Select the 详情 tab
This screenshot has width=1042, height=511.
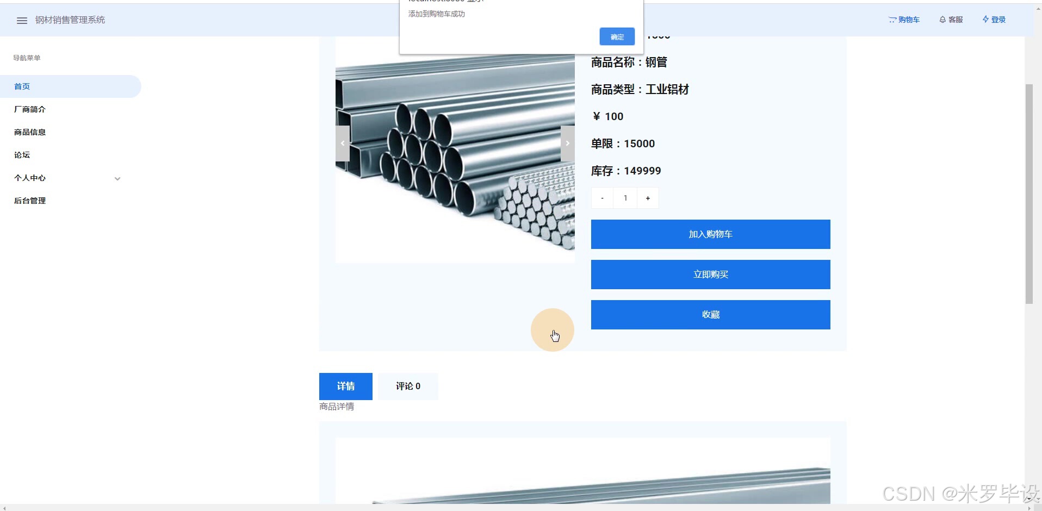click(x=346, y=386)
